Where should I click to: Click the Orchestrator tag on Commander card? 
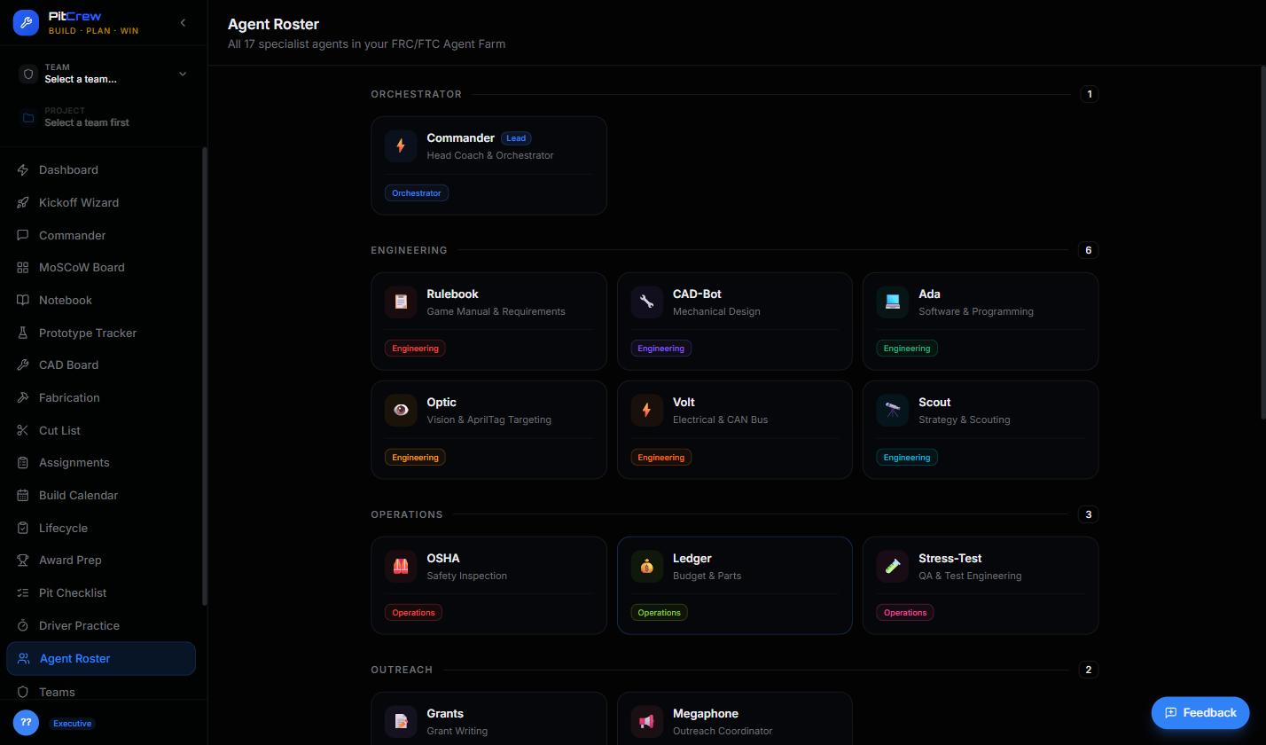pos(417,193)
